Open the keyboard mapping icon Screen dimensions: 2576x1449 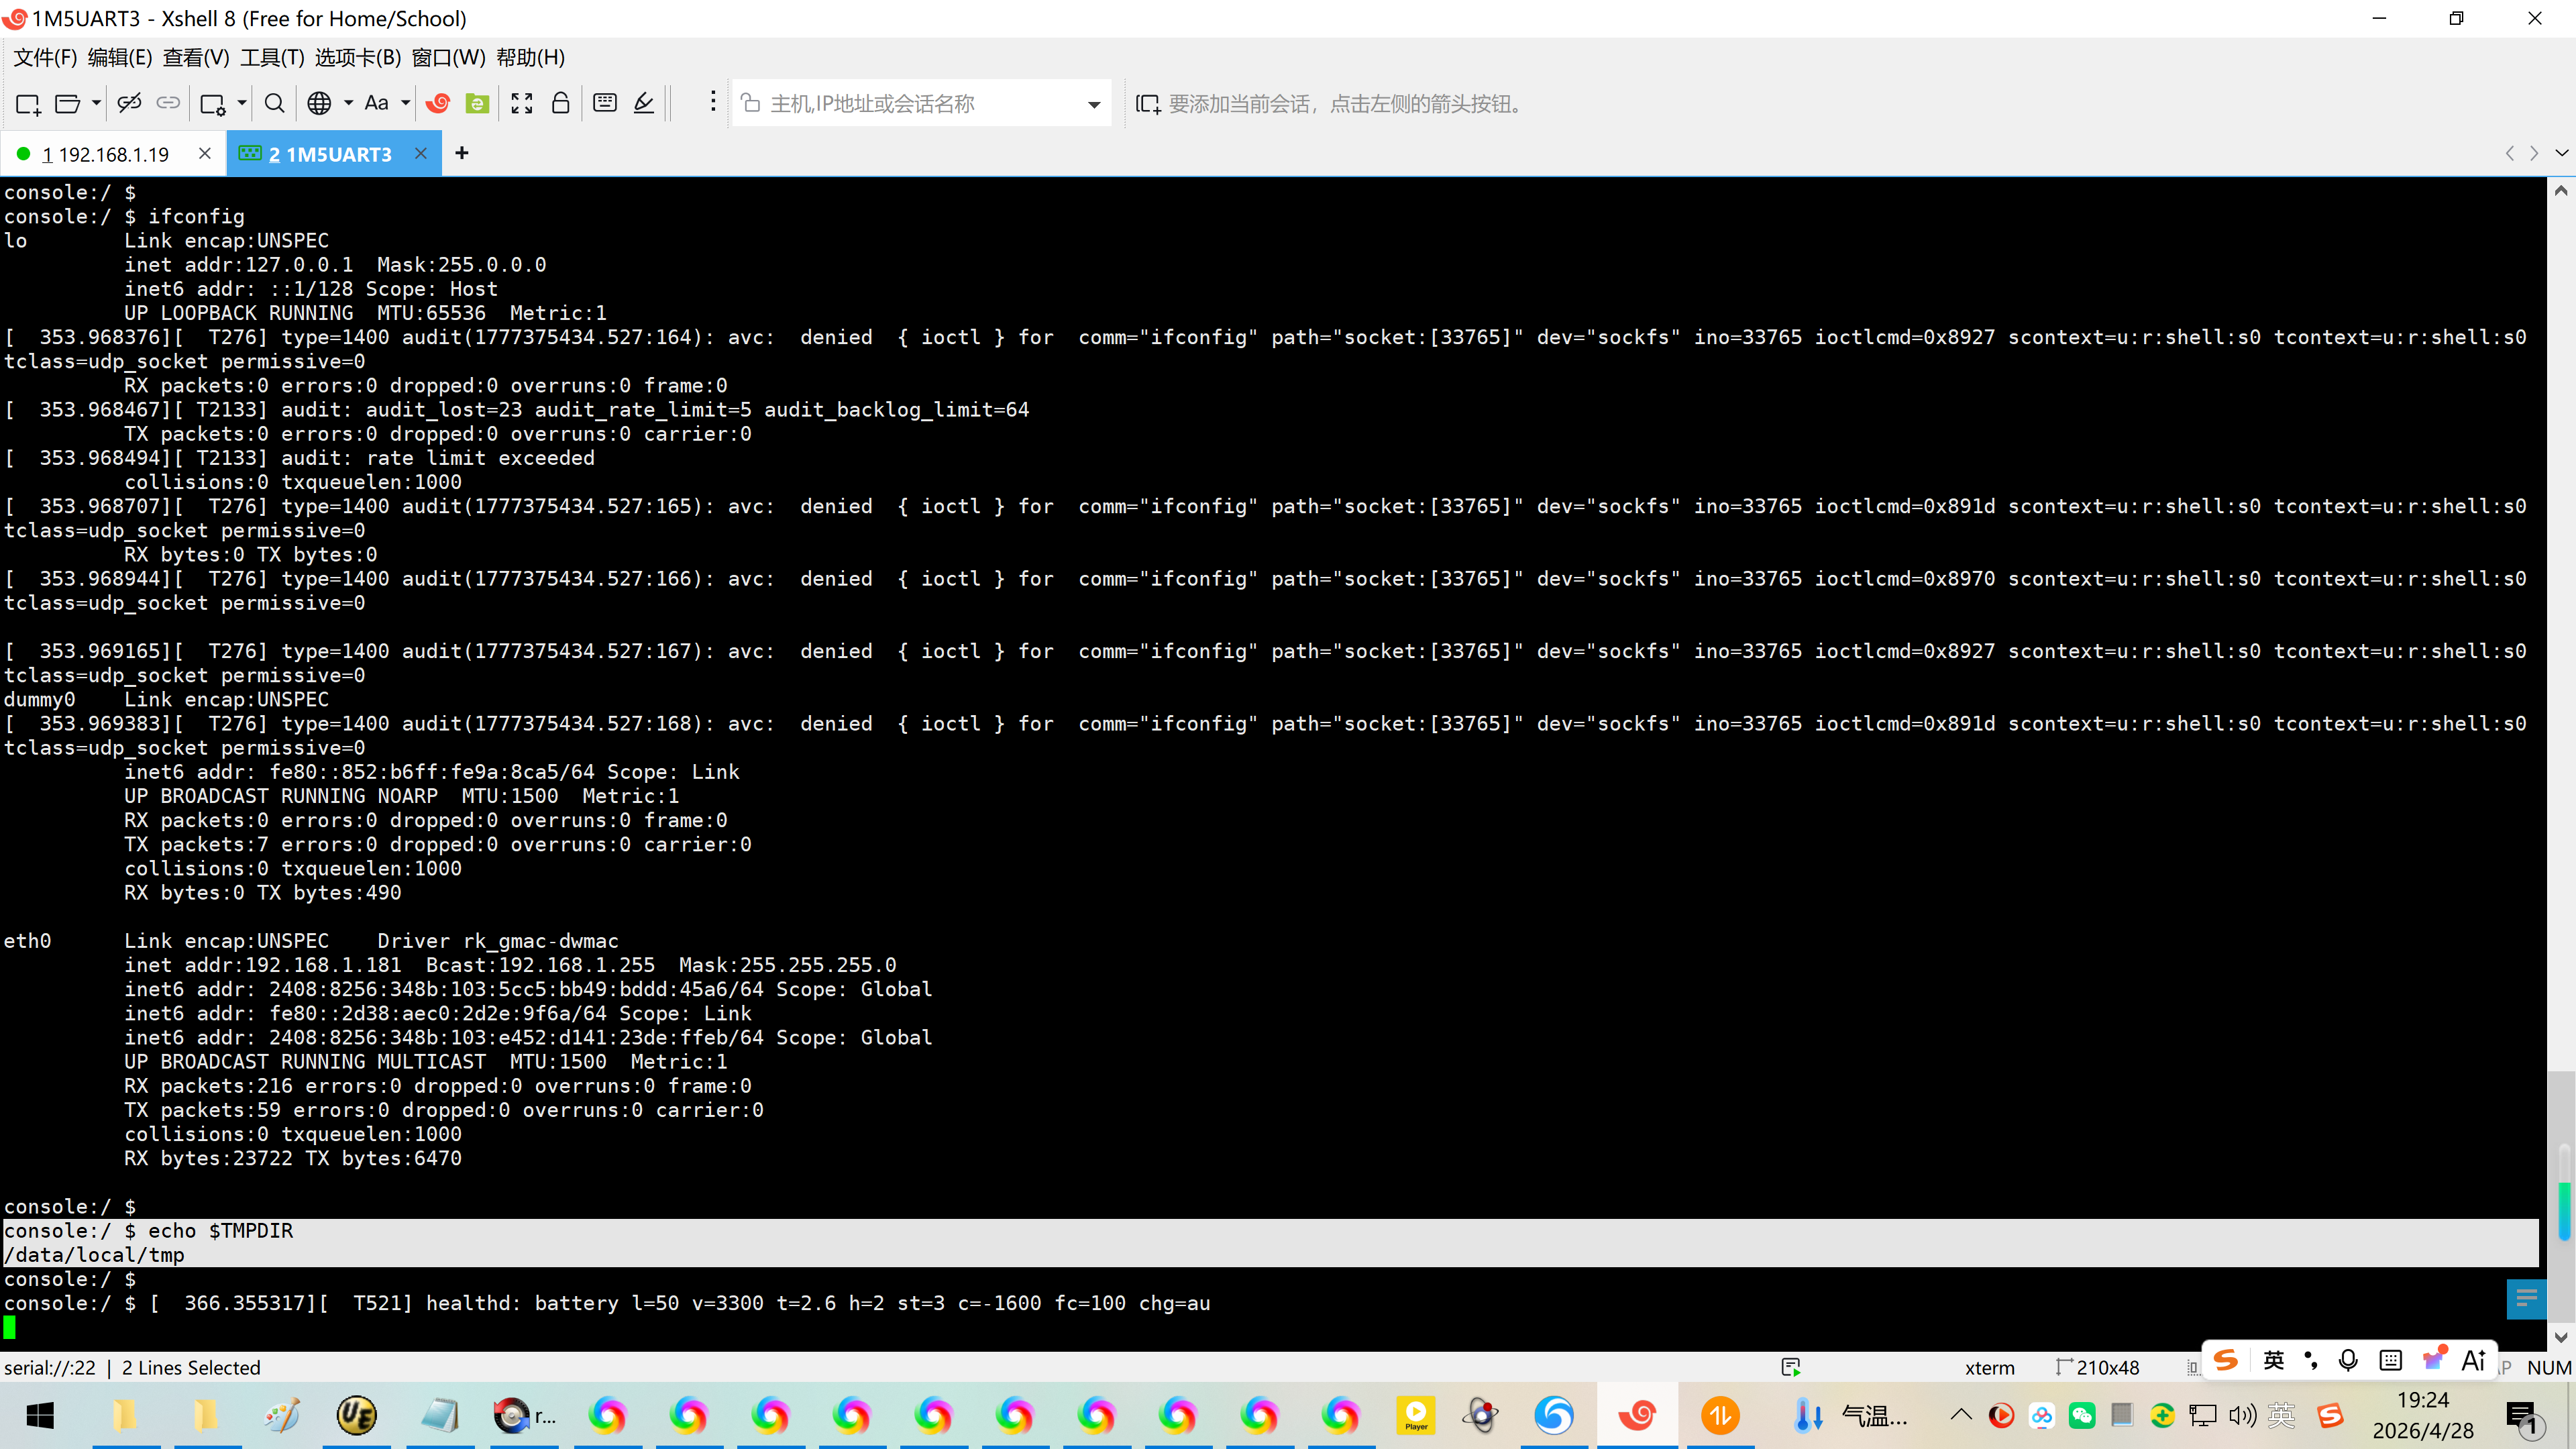click(605, 103)
